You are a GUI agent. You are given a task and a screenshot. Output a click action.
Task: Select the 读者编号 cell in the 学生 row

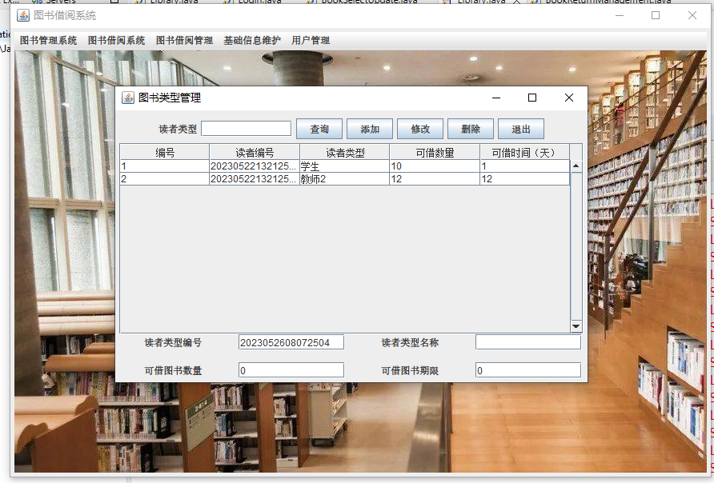pos(255,166)
